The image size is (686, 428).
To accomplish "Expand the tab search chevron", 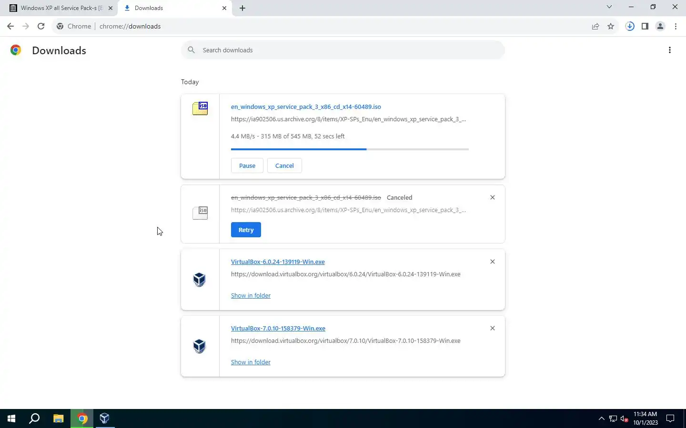I will tap(609, 7).
